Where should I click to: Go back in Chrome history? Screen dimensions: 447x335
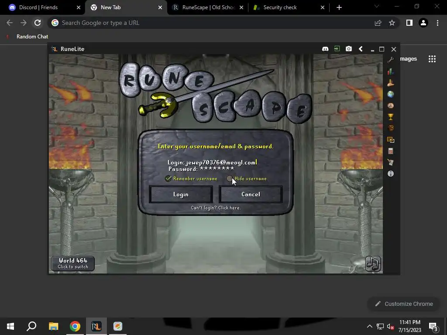(x=10, y=23)
